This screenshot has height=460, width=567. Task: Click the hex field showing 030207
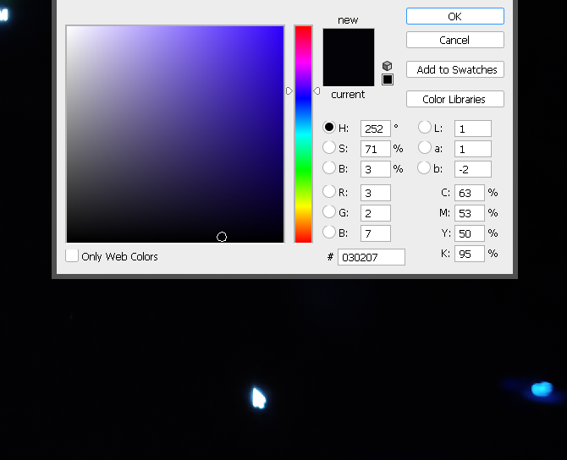[372, 257]
